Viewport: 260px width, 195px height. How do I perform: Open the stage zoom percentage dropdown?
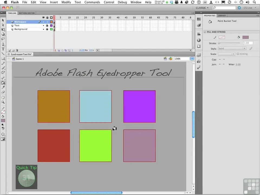coord(192,59)
